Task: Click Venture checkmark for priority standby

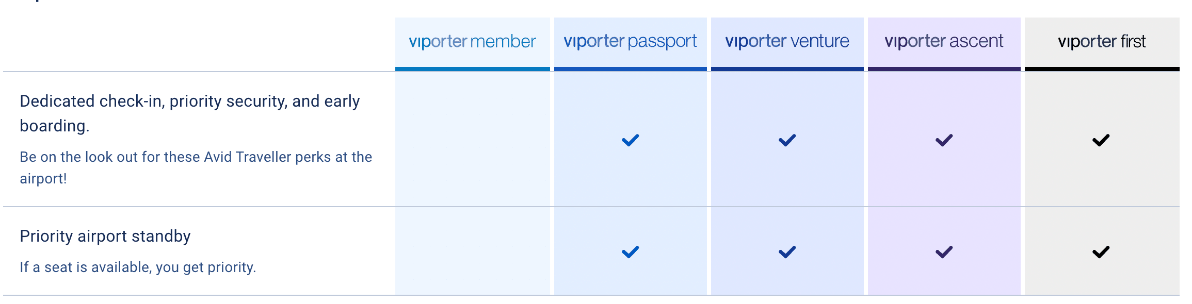Action: [787, 252]
